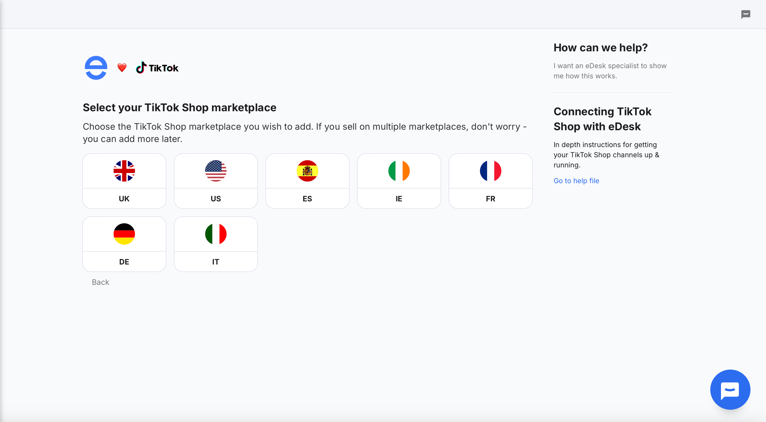This screenshot has width=766, height=422.
Task: Go Back to previous step
Action: (100, 282)
